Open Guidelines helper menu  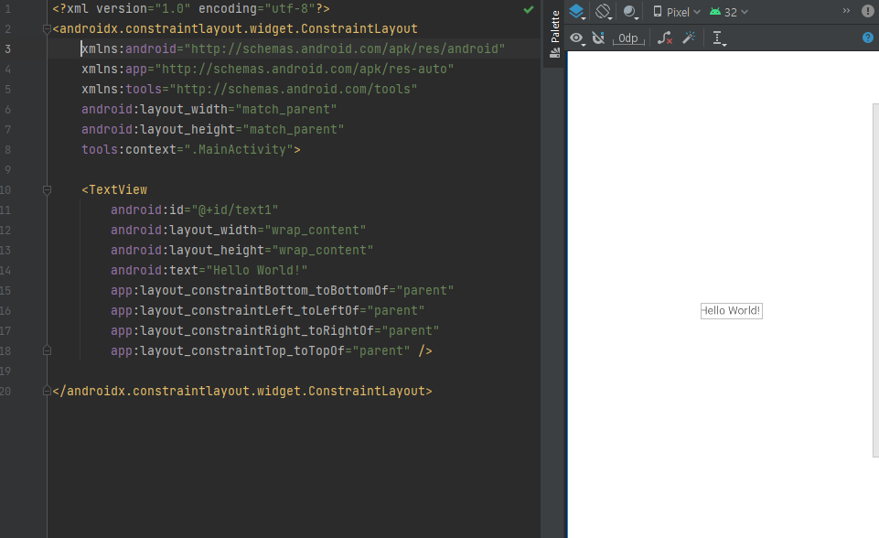[x=719, y=38]
